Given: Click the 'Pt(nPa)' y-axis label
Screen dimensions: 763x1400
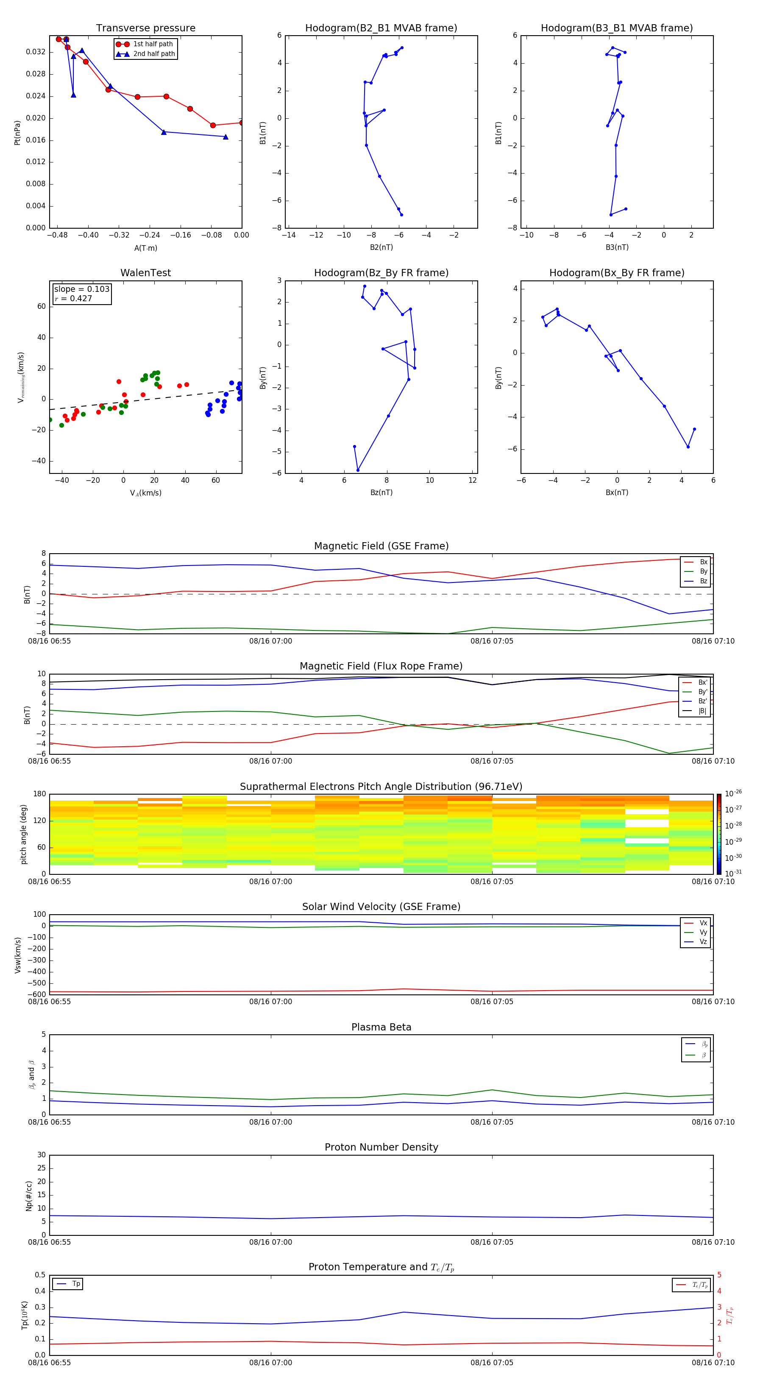Looking at the screenshot, I should 17,133.
